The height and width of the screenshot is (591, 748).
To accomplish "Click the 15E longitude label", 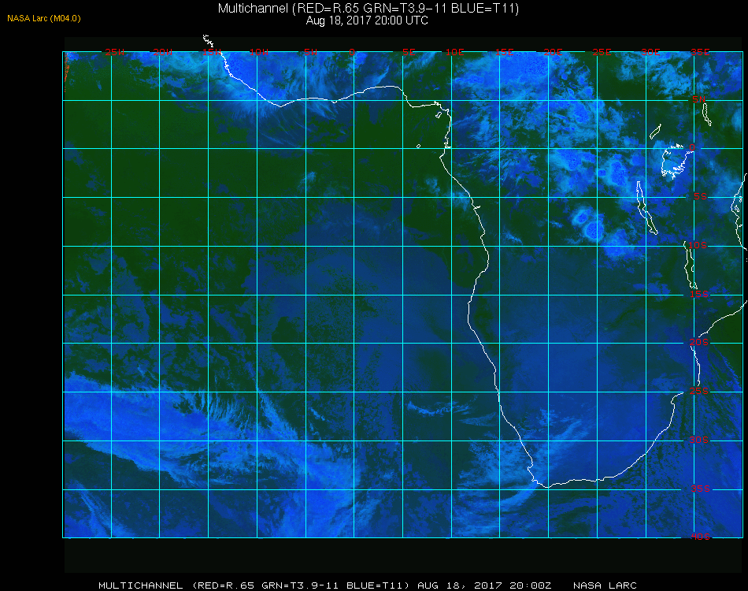I will pos(504,52).
